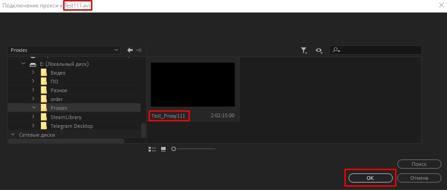447x190 pixels.
Task: Switch to list view
Action: click(x=152, y=149)
